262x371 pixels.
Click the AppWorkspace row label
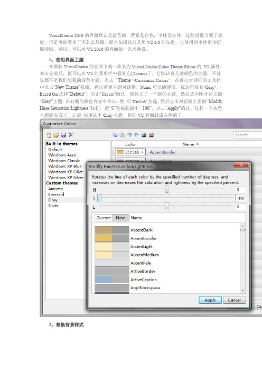coord(145,287)
